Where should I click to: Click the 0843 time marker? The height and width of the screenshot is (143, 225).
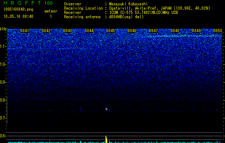pos(68,31)
